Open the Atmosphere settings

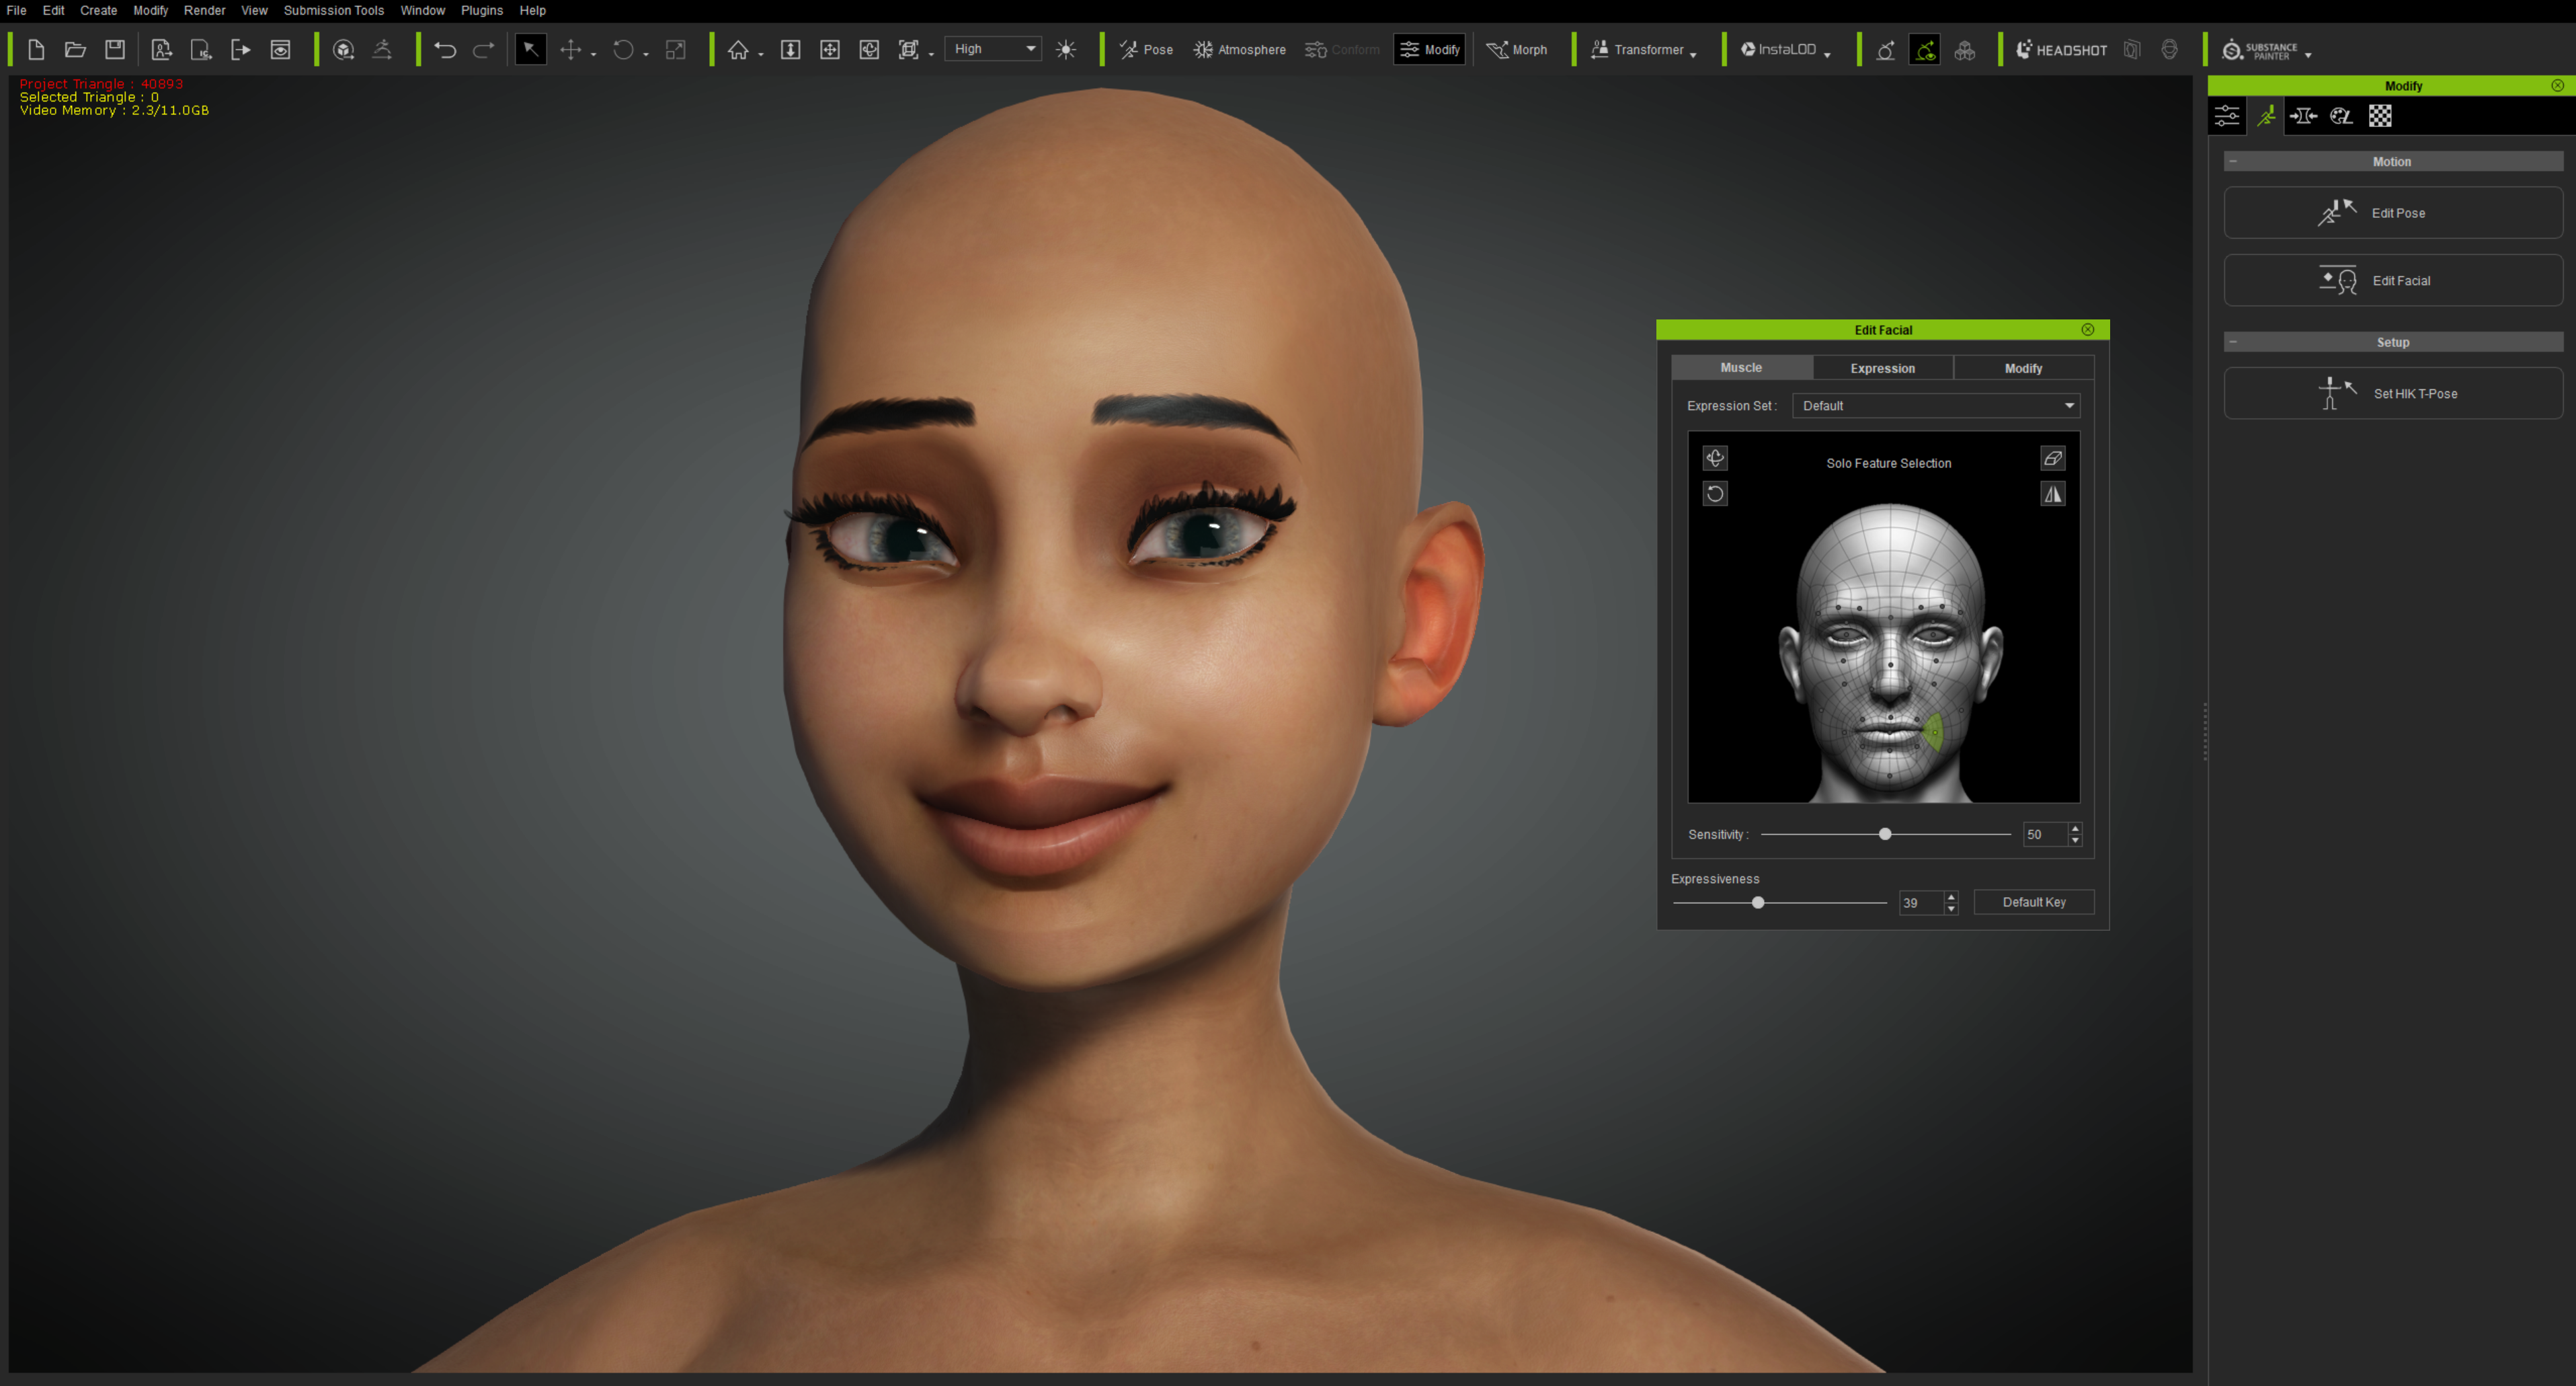point(1239,49)
